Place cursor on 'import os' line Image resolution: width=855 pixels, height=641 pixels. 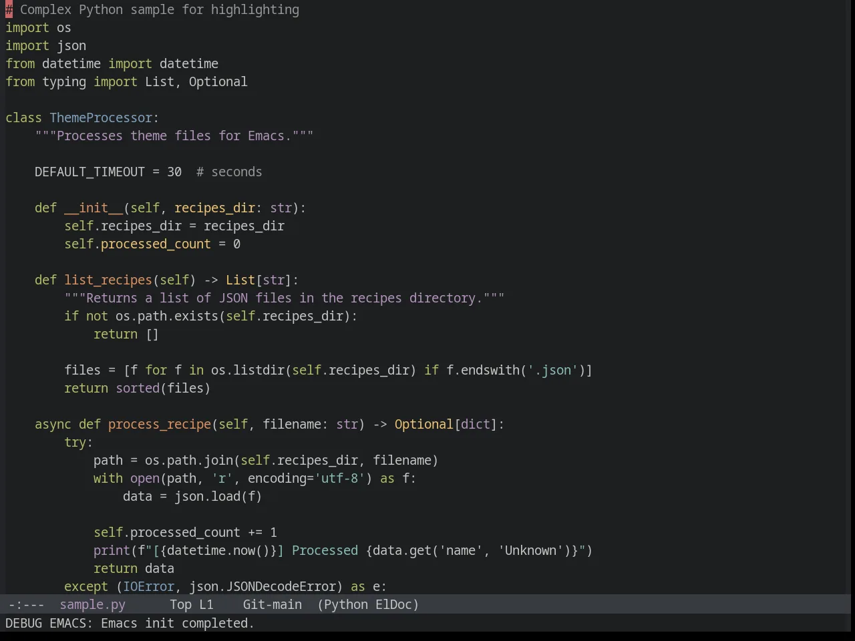(x=38, y=27)
